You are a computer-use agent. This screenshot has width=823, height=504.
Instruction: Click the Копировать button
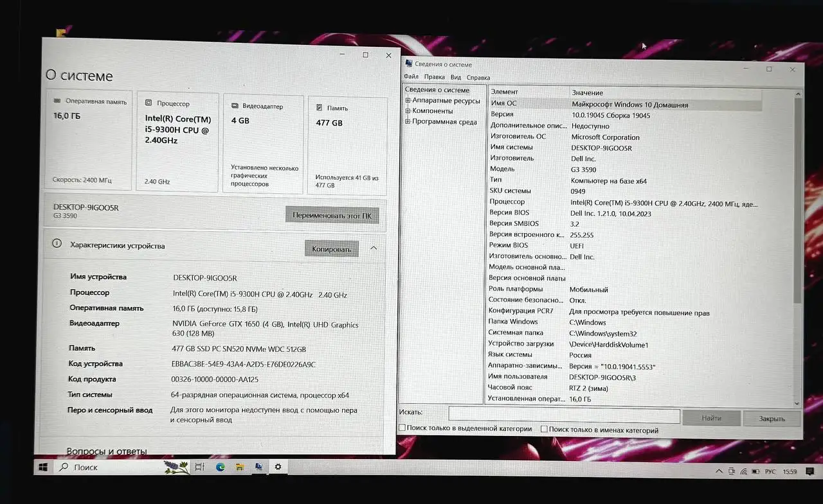(331, 249)
